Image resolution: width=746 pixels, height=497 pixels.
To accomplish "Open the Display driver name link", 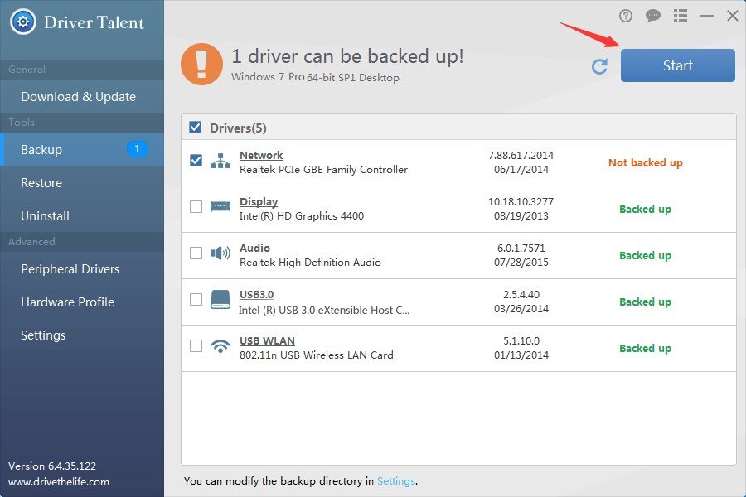I will pos(259,201).
